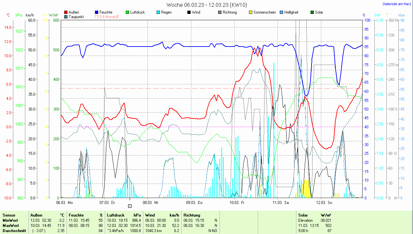
Task: Toggle the 5.4 Monat-Ø legend box
Action: [97, 17]
